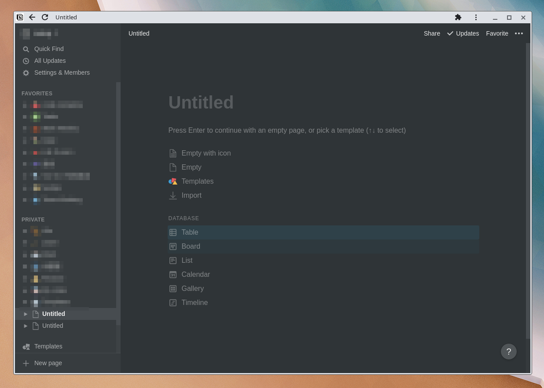Choose the List database option

[187, 261]
